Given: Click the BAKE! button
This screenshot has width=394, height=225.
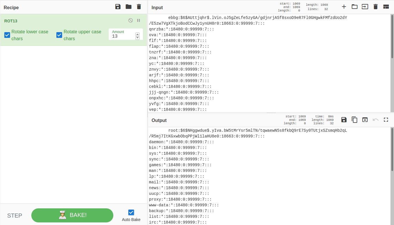Looking at the screenshot, I should click(x=72, y=215).
